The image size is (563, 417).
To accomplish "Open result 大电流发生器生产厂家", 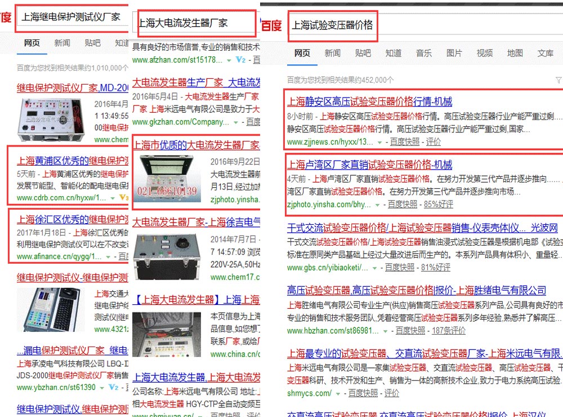I will coord(196,82).
